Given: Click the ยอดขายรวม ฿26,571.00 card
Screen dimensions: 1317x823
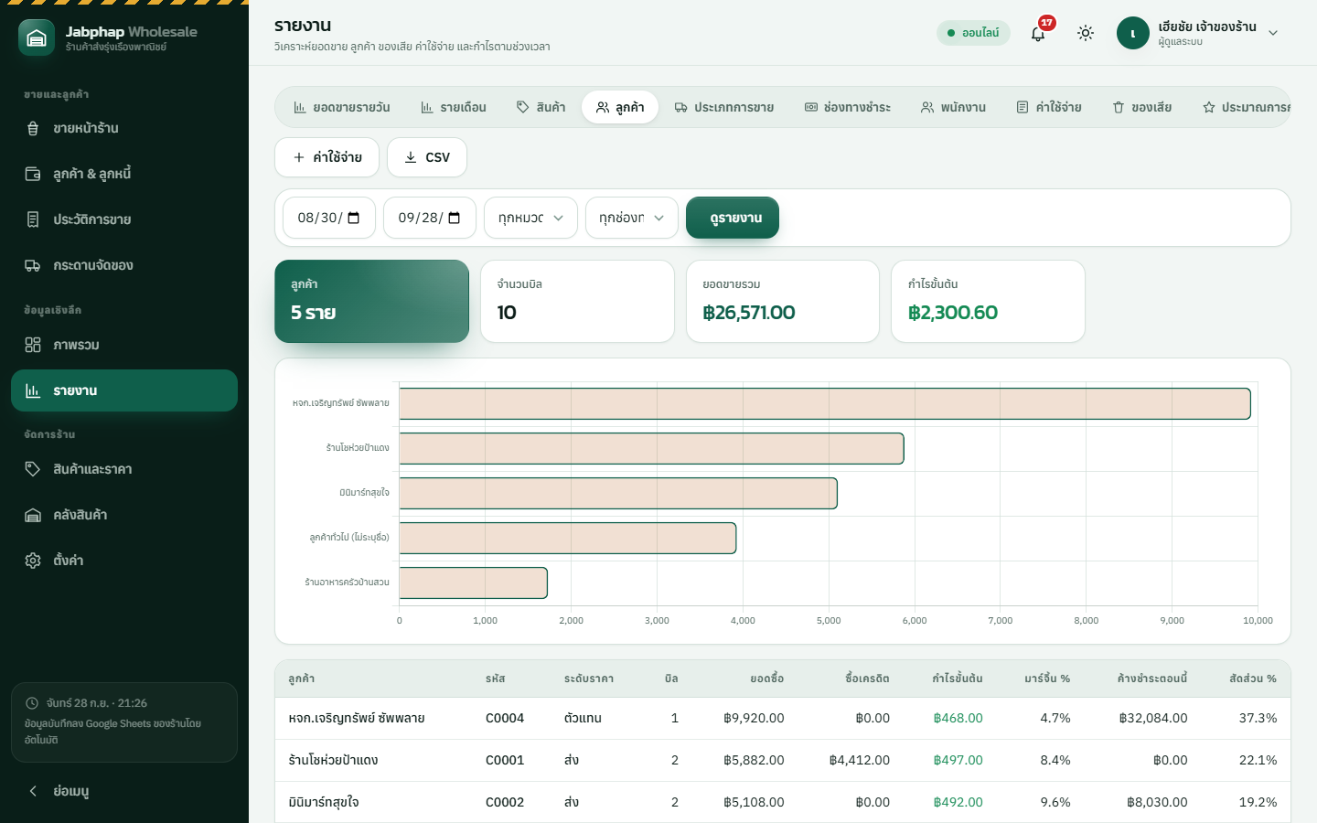Looking at the screenshot, I should pos(783,302).
